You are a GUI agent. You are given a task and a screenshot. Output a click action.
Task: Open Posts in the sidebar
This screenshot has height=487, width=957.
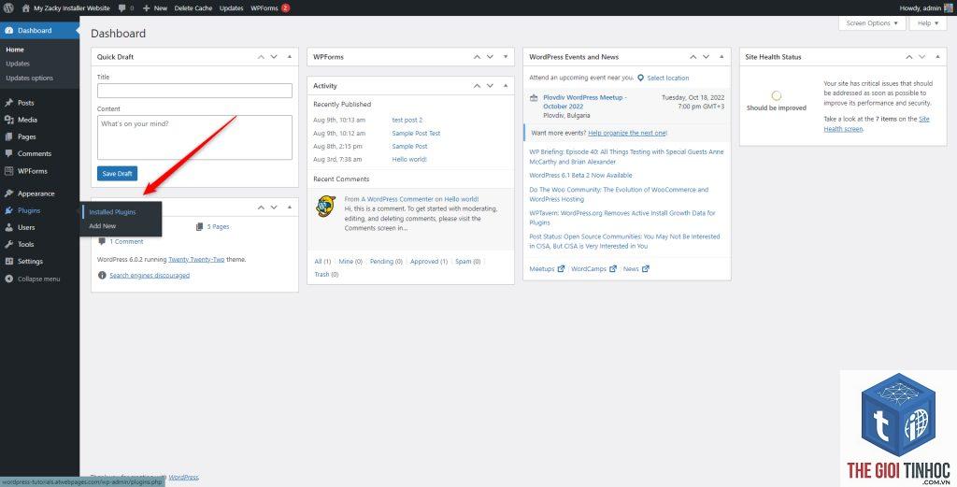[25, 103]
